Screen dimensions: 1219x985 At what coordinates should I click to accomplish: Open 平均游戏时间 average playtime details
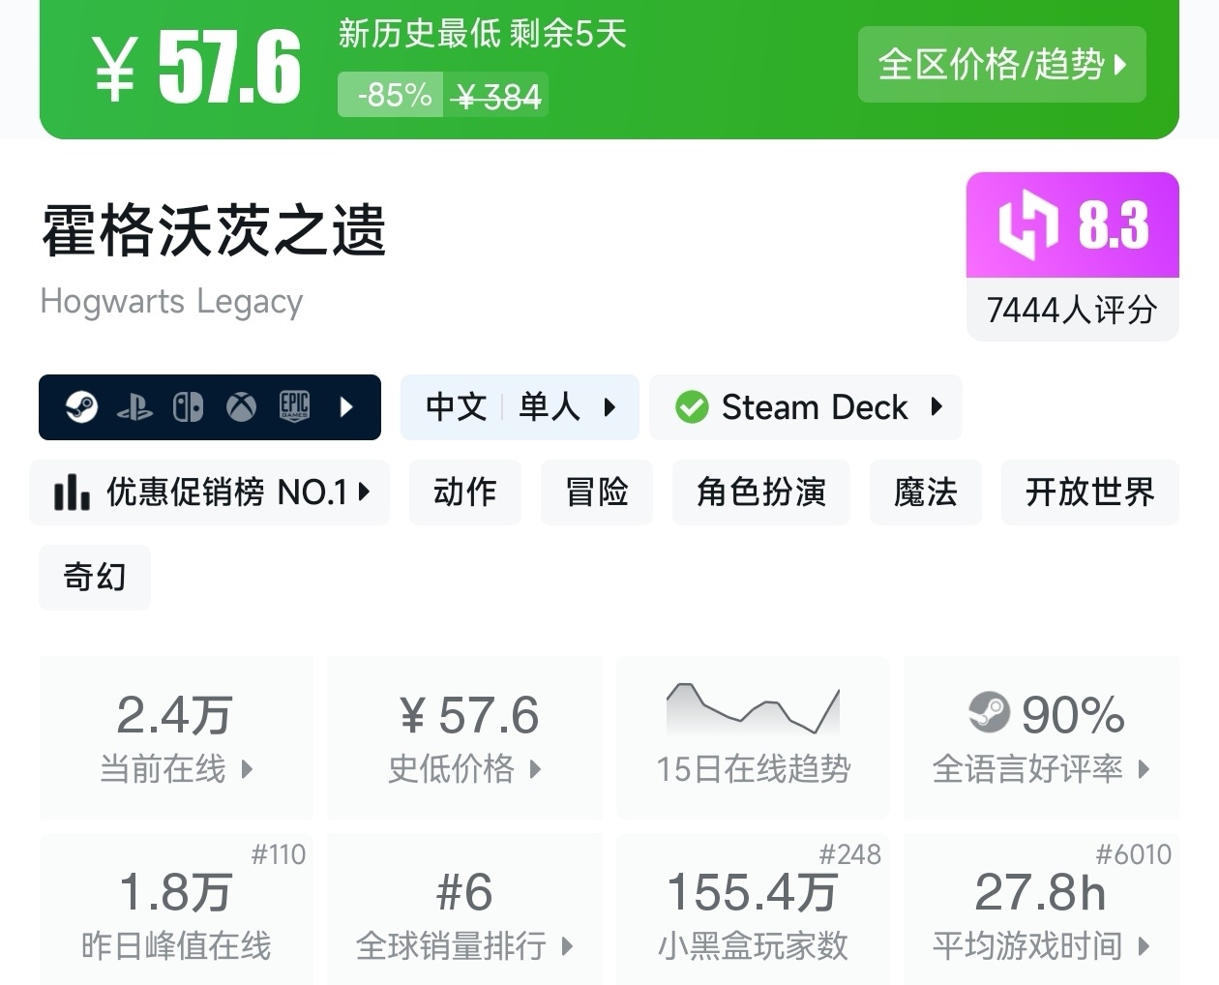[x=1041, y=910]
